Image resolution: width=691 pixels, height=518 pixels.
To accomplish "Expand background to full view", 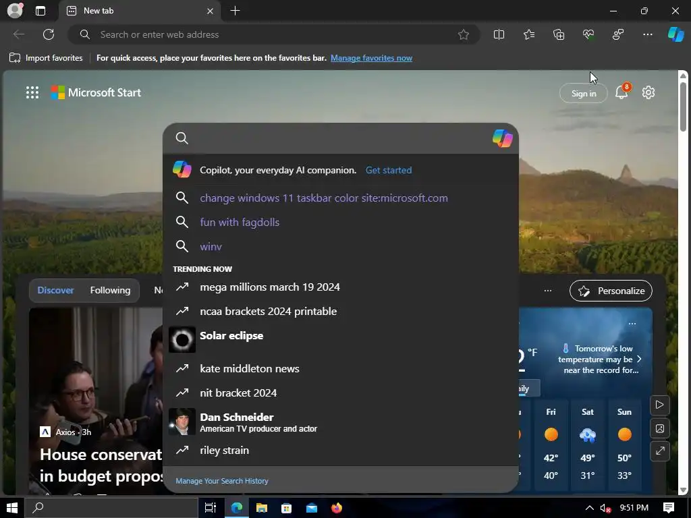I will pyautogui.click(x=660, y=451).
